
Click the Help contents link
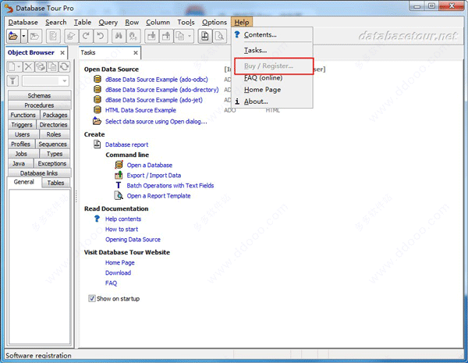pos(123,219)
